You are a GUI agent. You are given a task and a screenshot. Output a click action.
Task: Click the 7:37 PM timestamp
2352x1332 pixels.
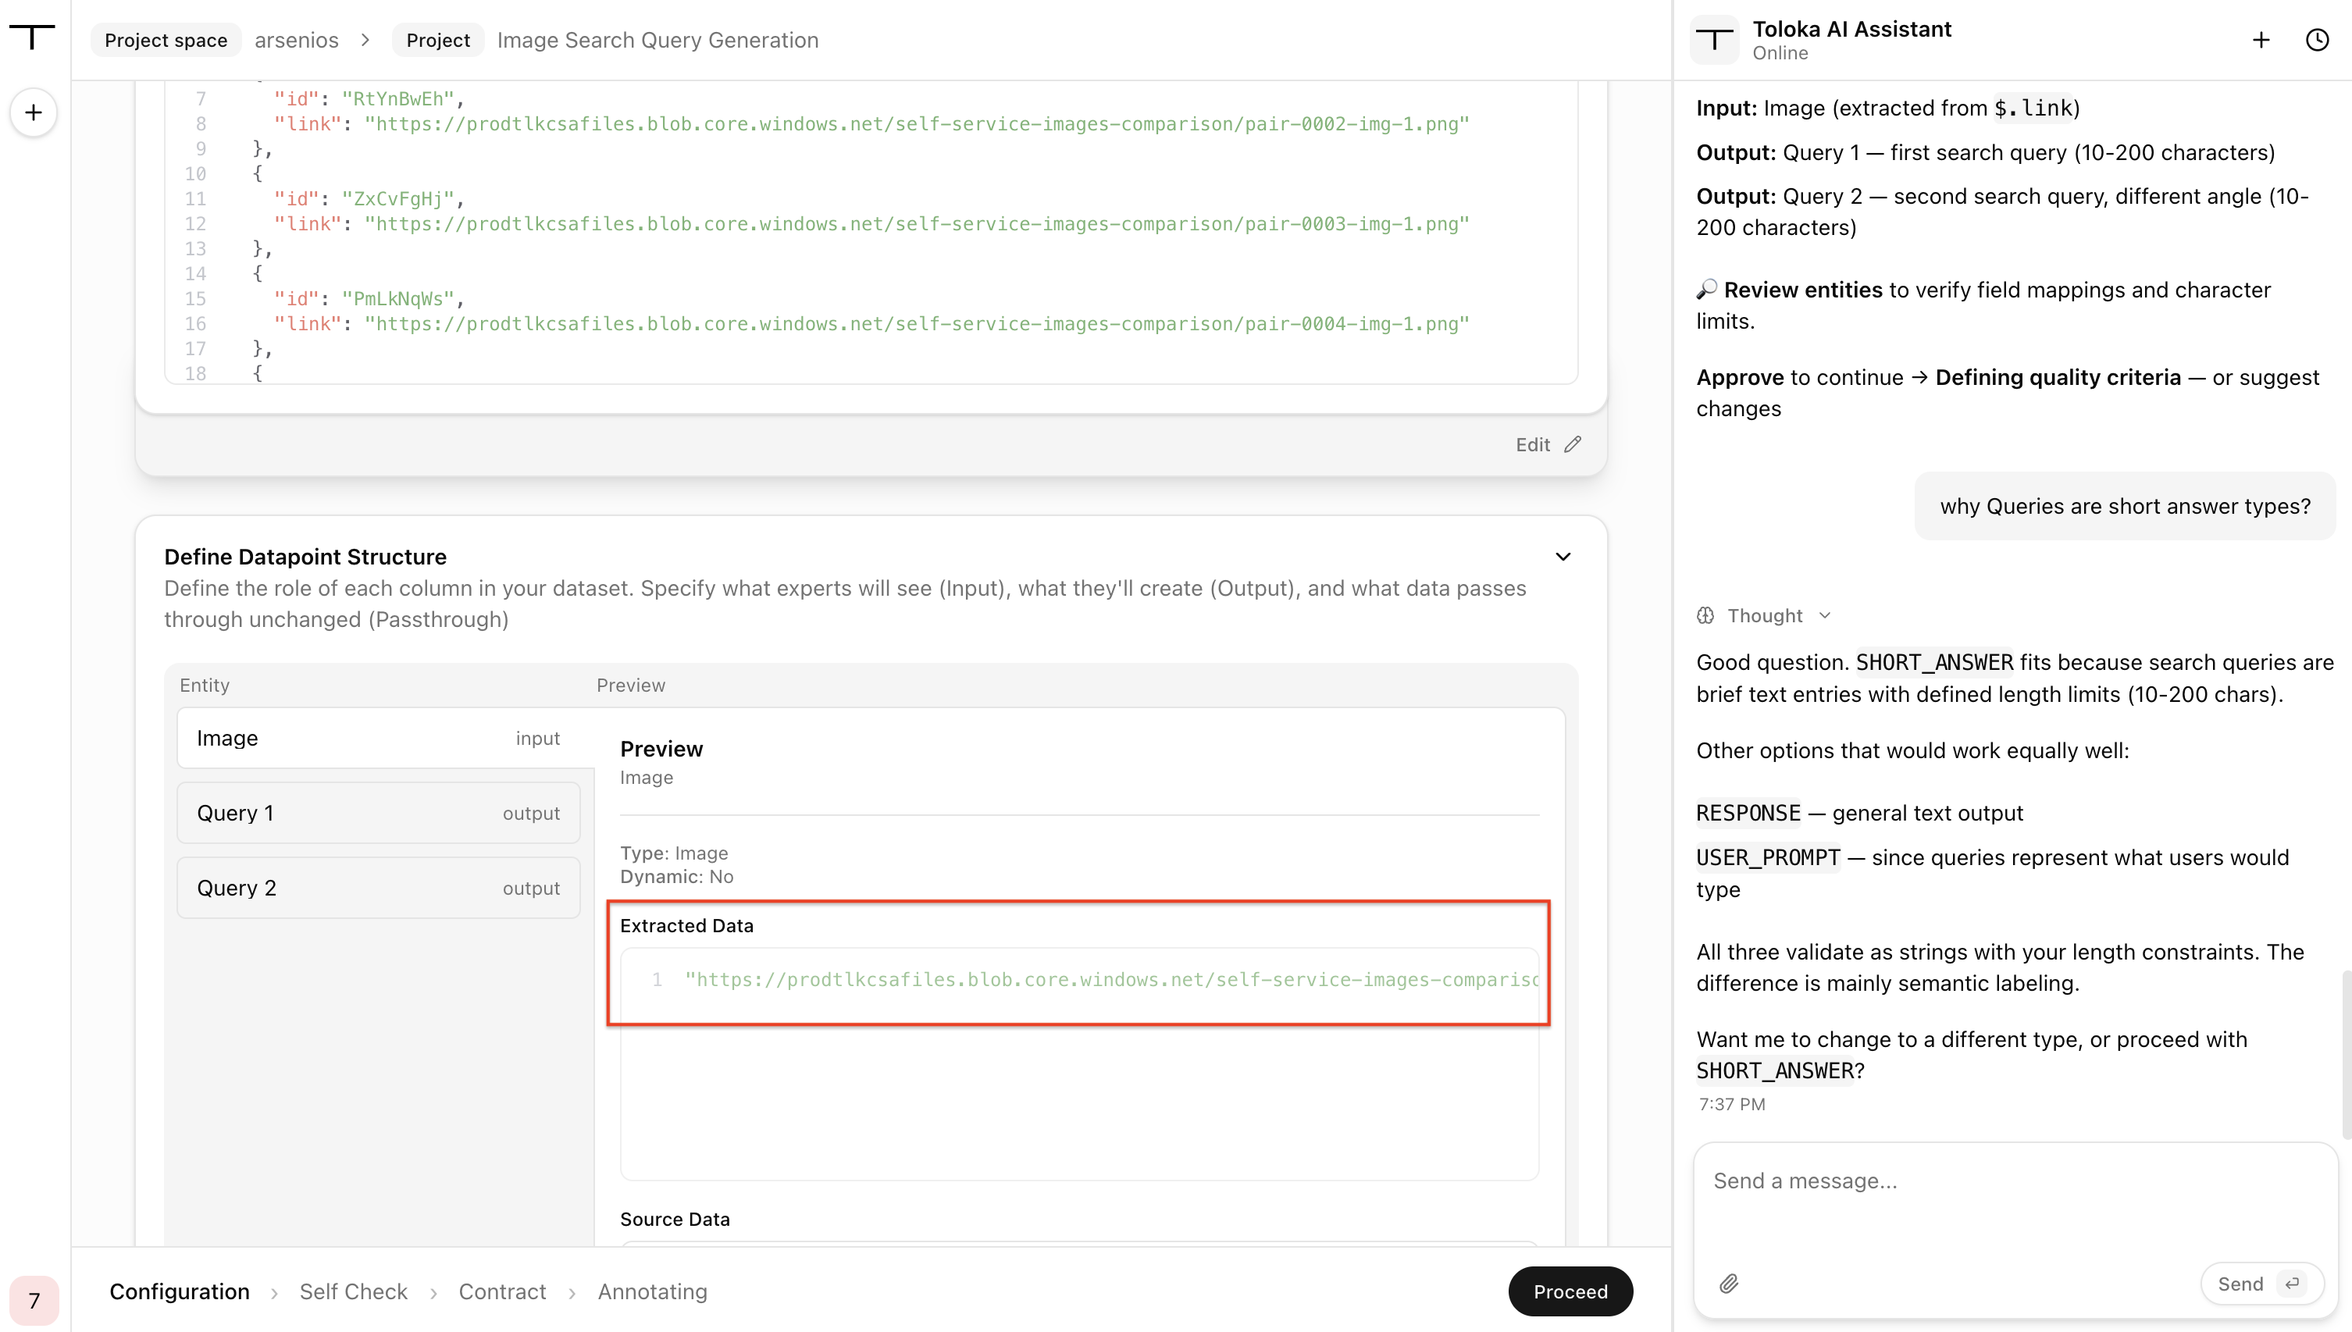(x=1732, y=1104)
